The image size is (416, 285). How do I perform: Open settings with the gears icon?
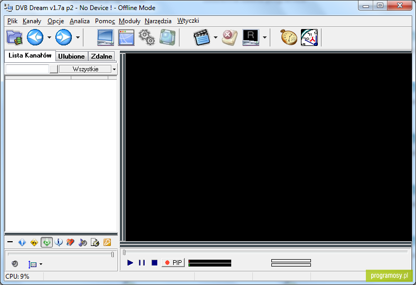(x=147, y=37)
